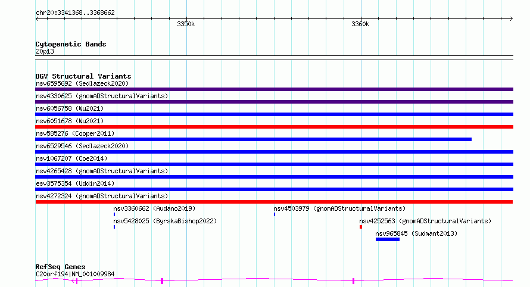
Task: Click the RefSeq Genes track title
Action: tap(60, 267)
